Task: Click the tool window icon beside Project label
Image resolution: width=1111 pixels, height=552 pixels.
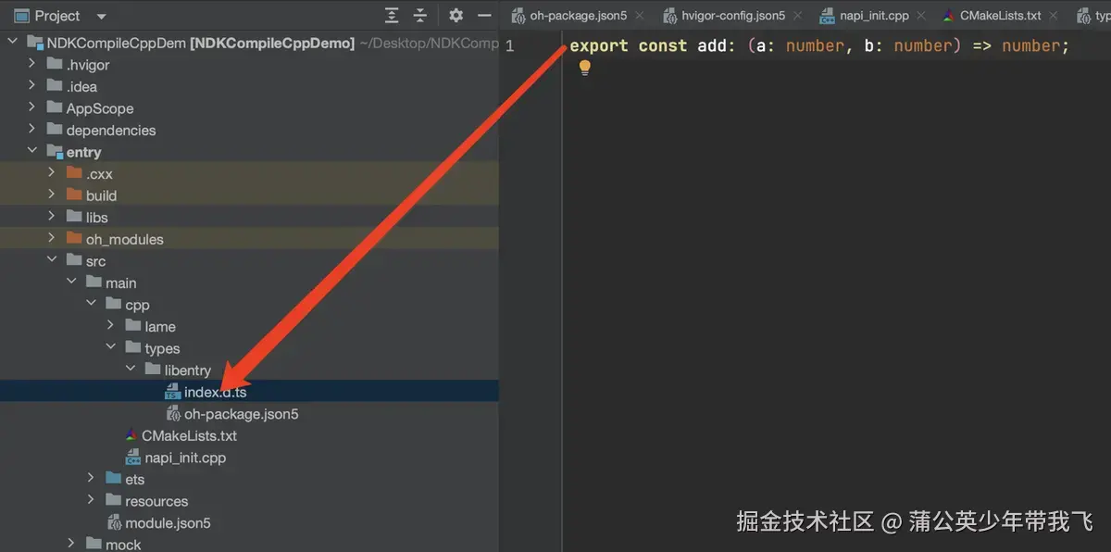Action: point(20,15)
